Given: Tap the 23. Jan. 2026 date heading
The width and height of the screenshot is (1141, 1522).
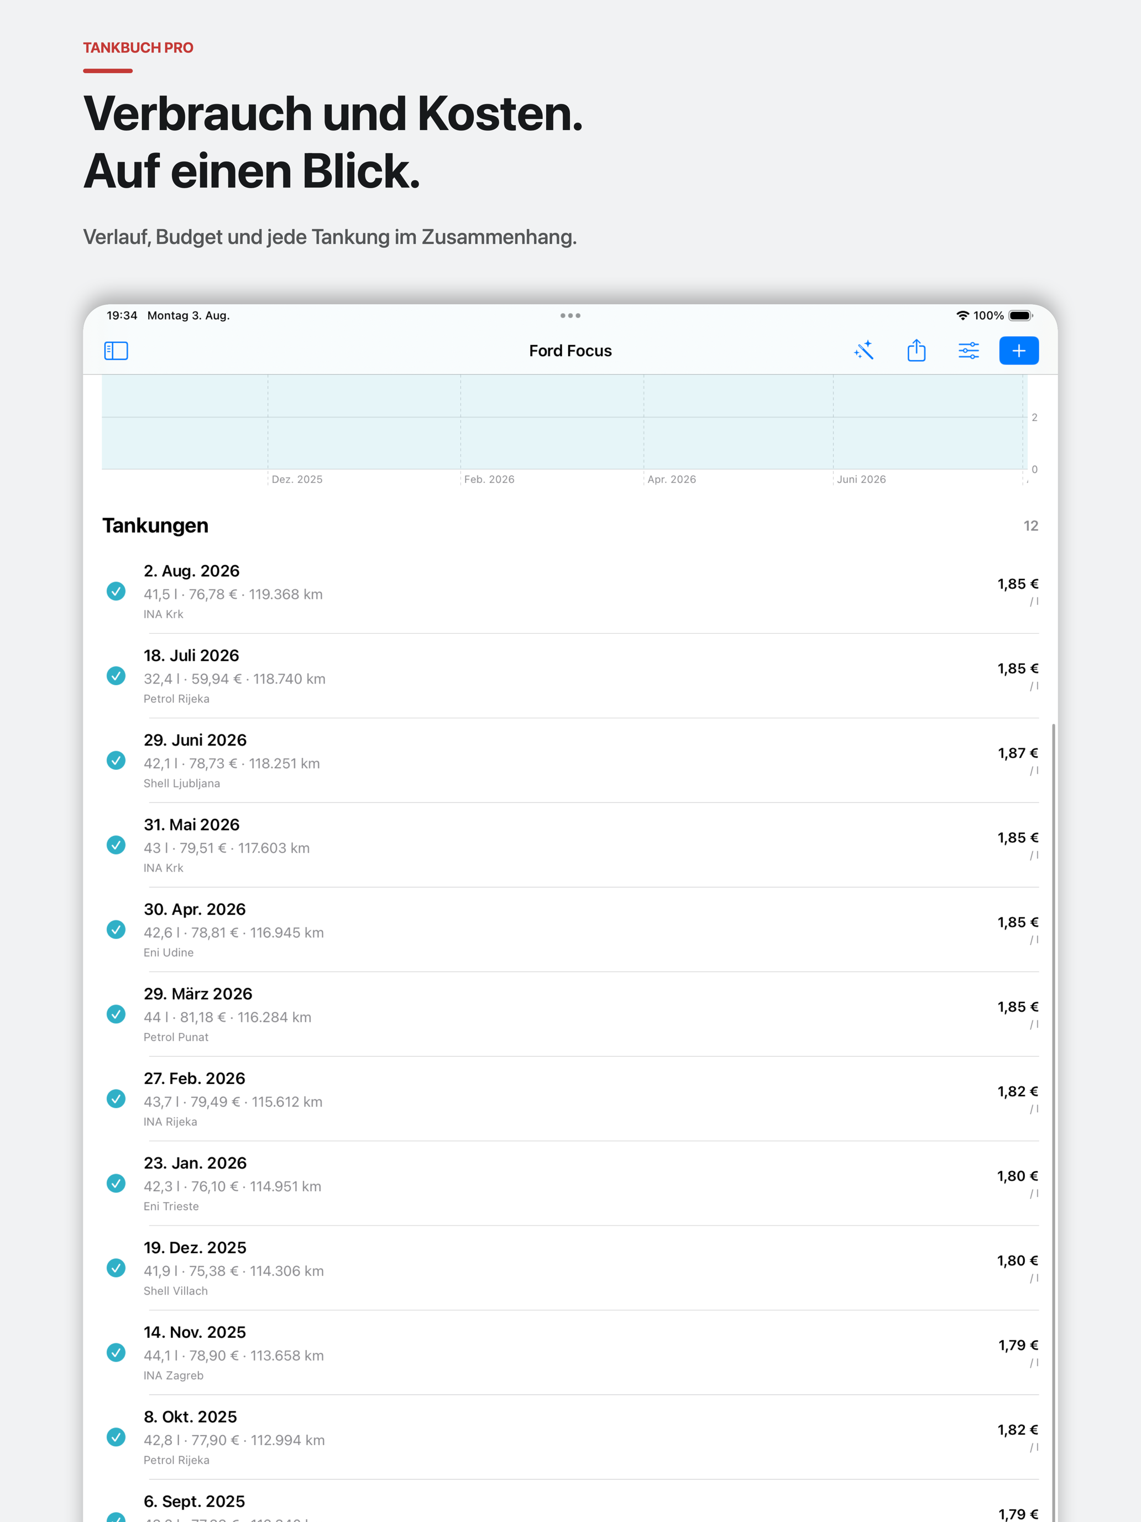Looking at the screenshot, I should tap(195, 1164).
